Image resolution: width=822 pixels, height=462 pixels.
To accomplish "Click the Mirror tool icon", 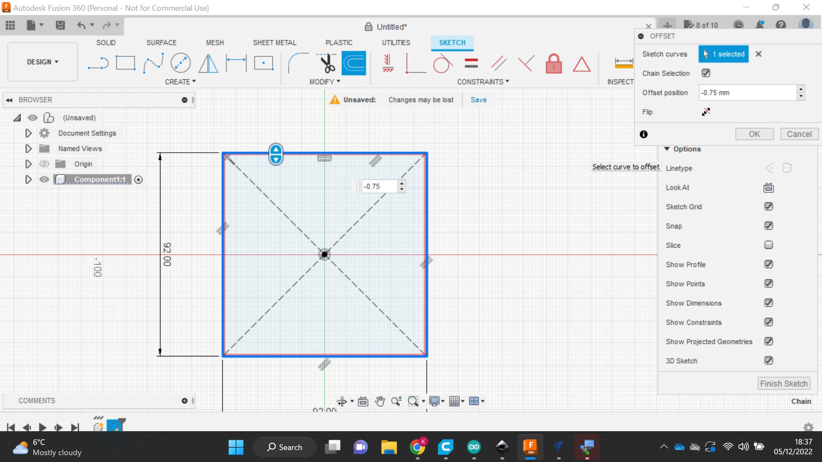I will click(x=208, y=63).
